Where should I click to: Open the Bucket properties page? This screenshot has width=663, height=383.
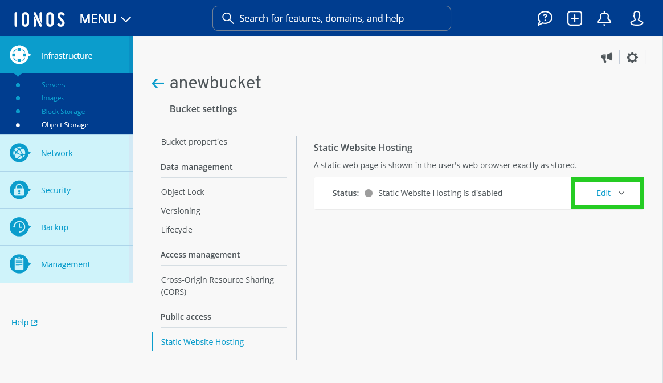(x=194, y=141)
